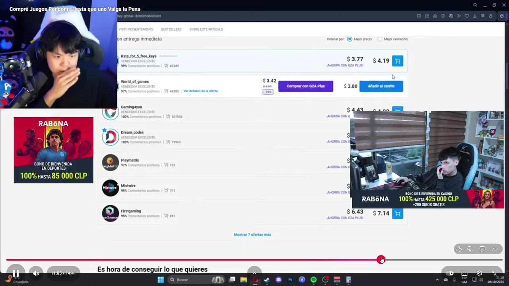
Task: Click the unplayed part of the progress bar
Action: (x=443, y=260)
